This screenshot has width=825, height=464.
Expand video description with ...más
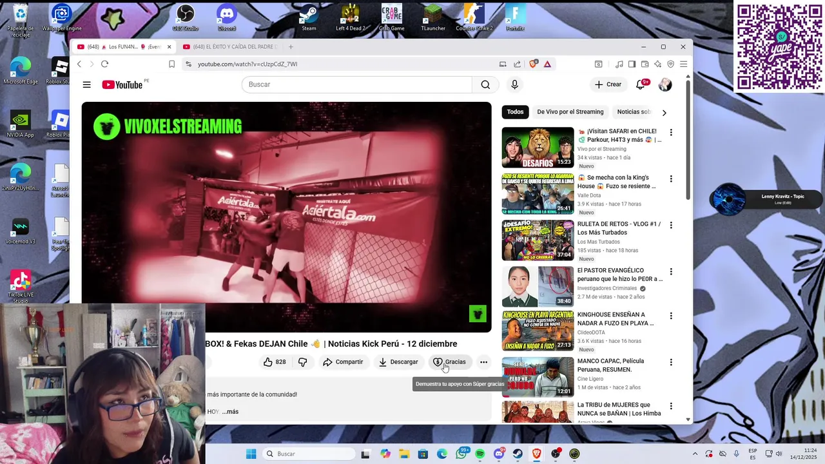[x=230, y=412]
